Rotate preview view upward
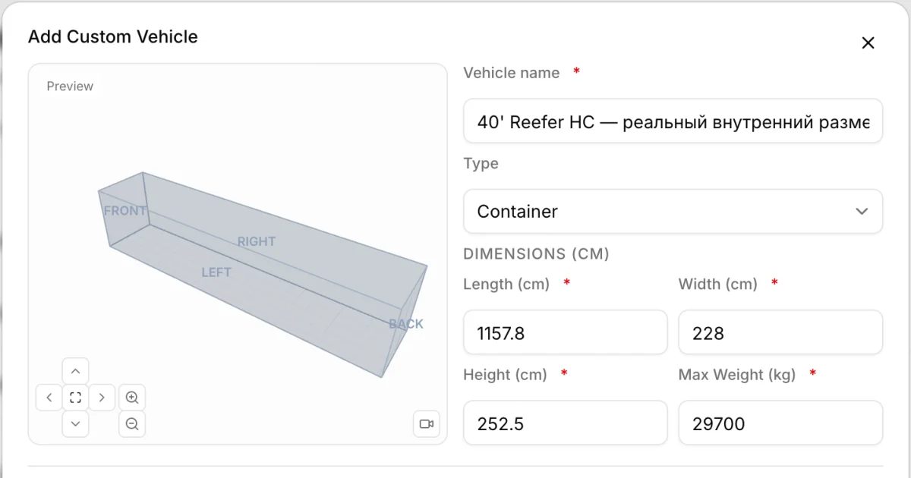 tap(75, 371)
